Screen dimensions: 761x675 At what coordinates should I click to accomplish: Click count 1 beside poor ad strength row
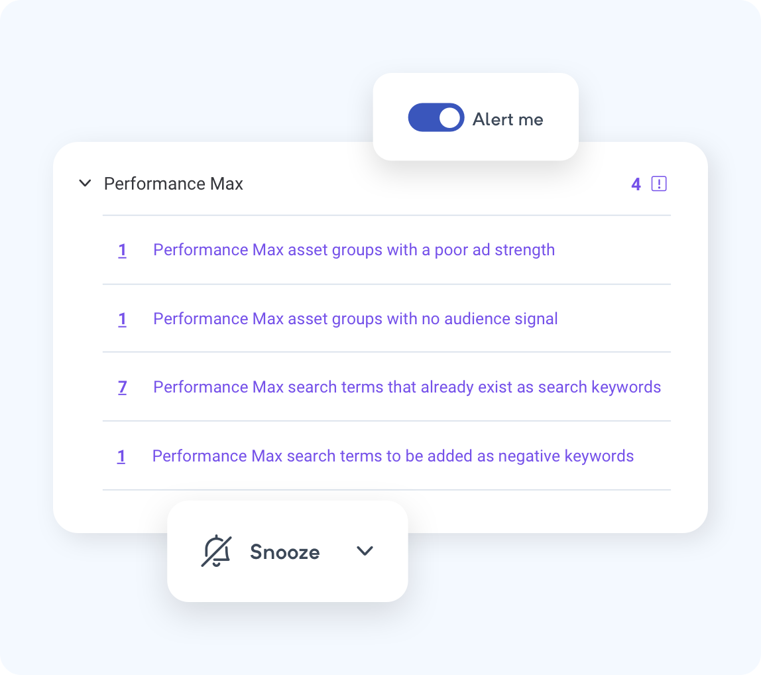click(x=122, y=250)
